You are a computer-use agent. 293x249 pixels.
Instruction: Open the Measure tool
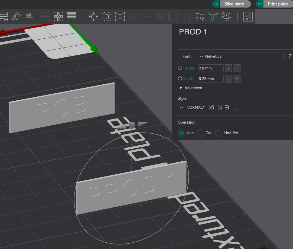pos(226,16)
